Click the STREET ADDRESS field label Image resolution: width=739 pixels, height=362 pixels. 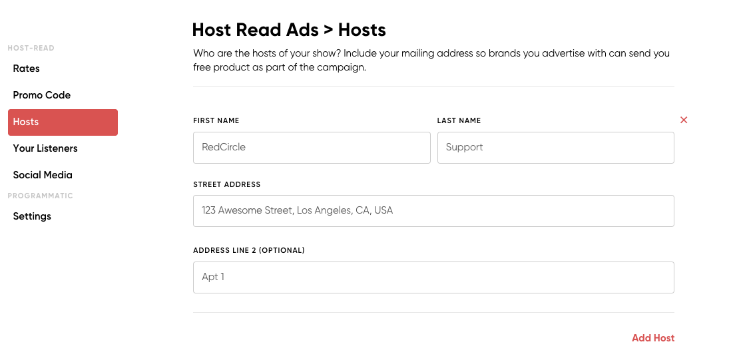[227, 184]
